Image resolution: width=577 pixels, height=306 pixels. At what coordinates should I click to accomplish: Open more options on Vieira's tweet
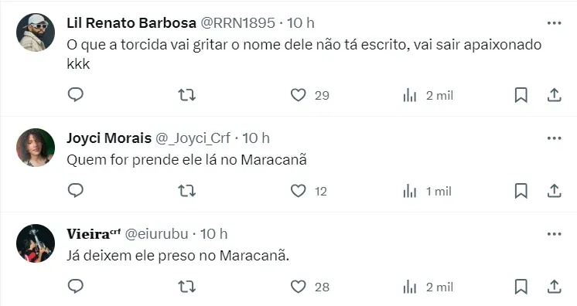[555, 234]
